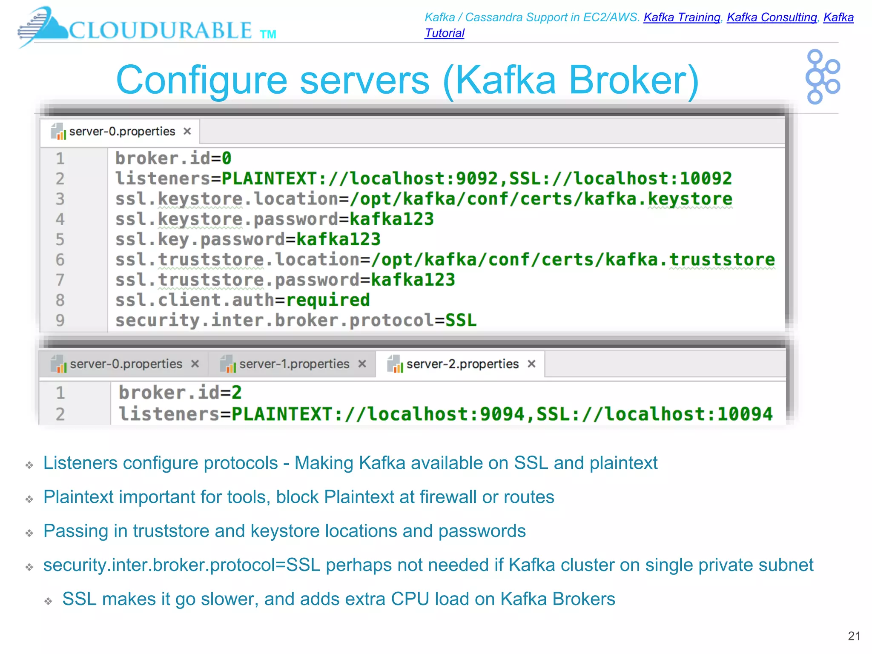Click the listeners line with port 10094

point(446,414)
